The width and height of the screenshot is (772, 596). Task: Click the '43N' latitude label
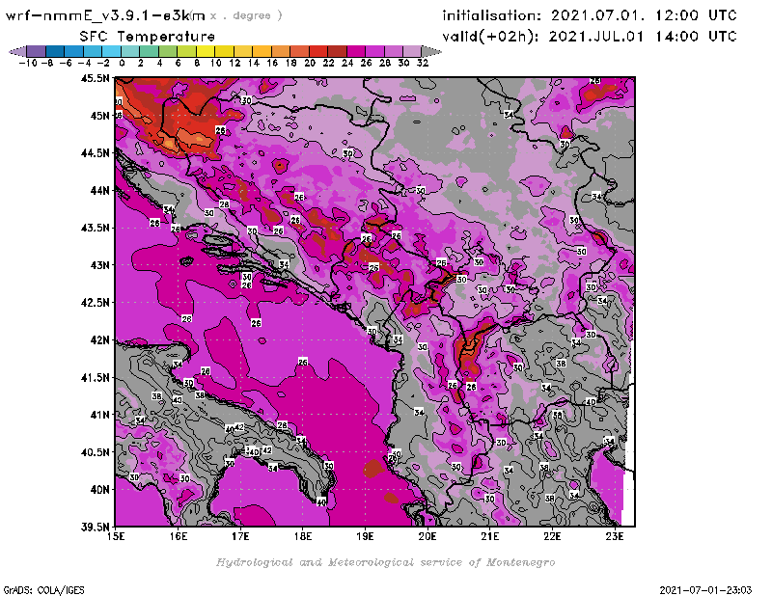coord(99,265)
